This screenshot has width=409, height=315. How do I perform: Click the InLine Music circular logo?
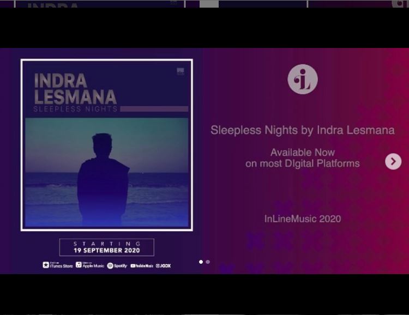click(x=303, y=79)
